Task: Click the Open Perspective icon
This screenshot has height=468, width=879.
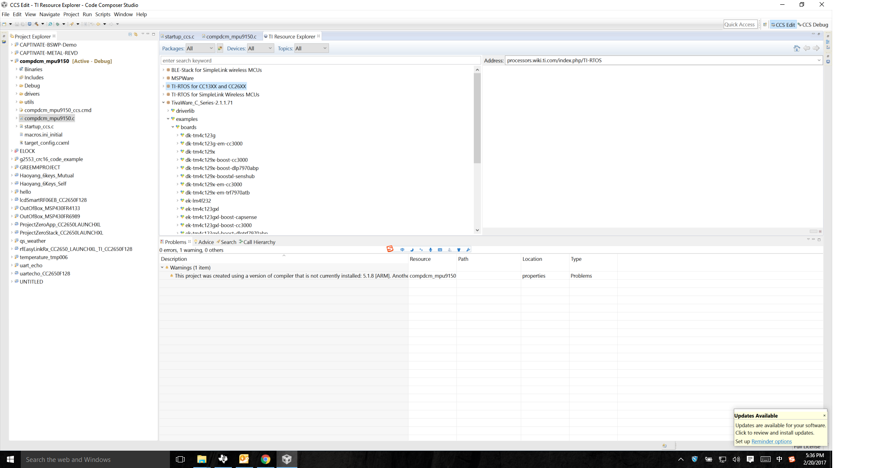Action: [x=765, y=25]
